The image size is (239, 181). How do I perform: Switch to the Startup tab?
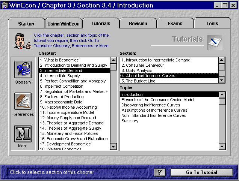coord(26,24)
